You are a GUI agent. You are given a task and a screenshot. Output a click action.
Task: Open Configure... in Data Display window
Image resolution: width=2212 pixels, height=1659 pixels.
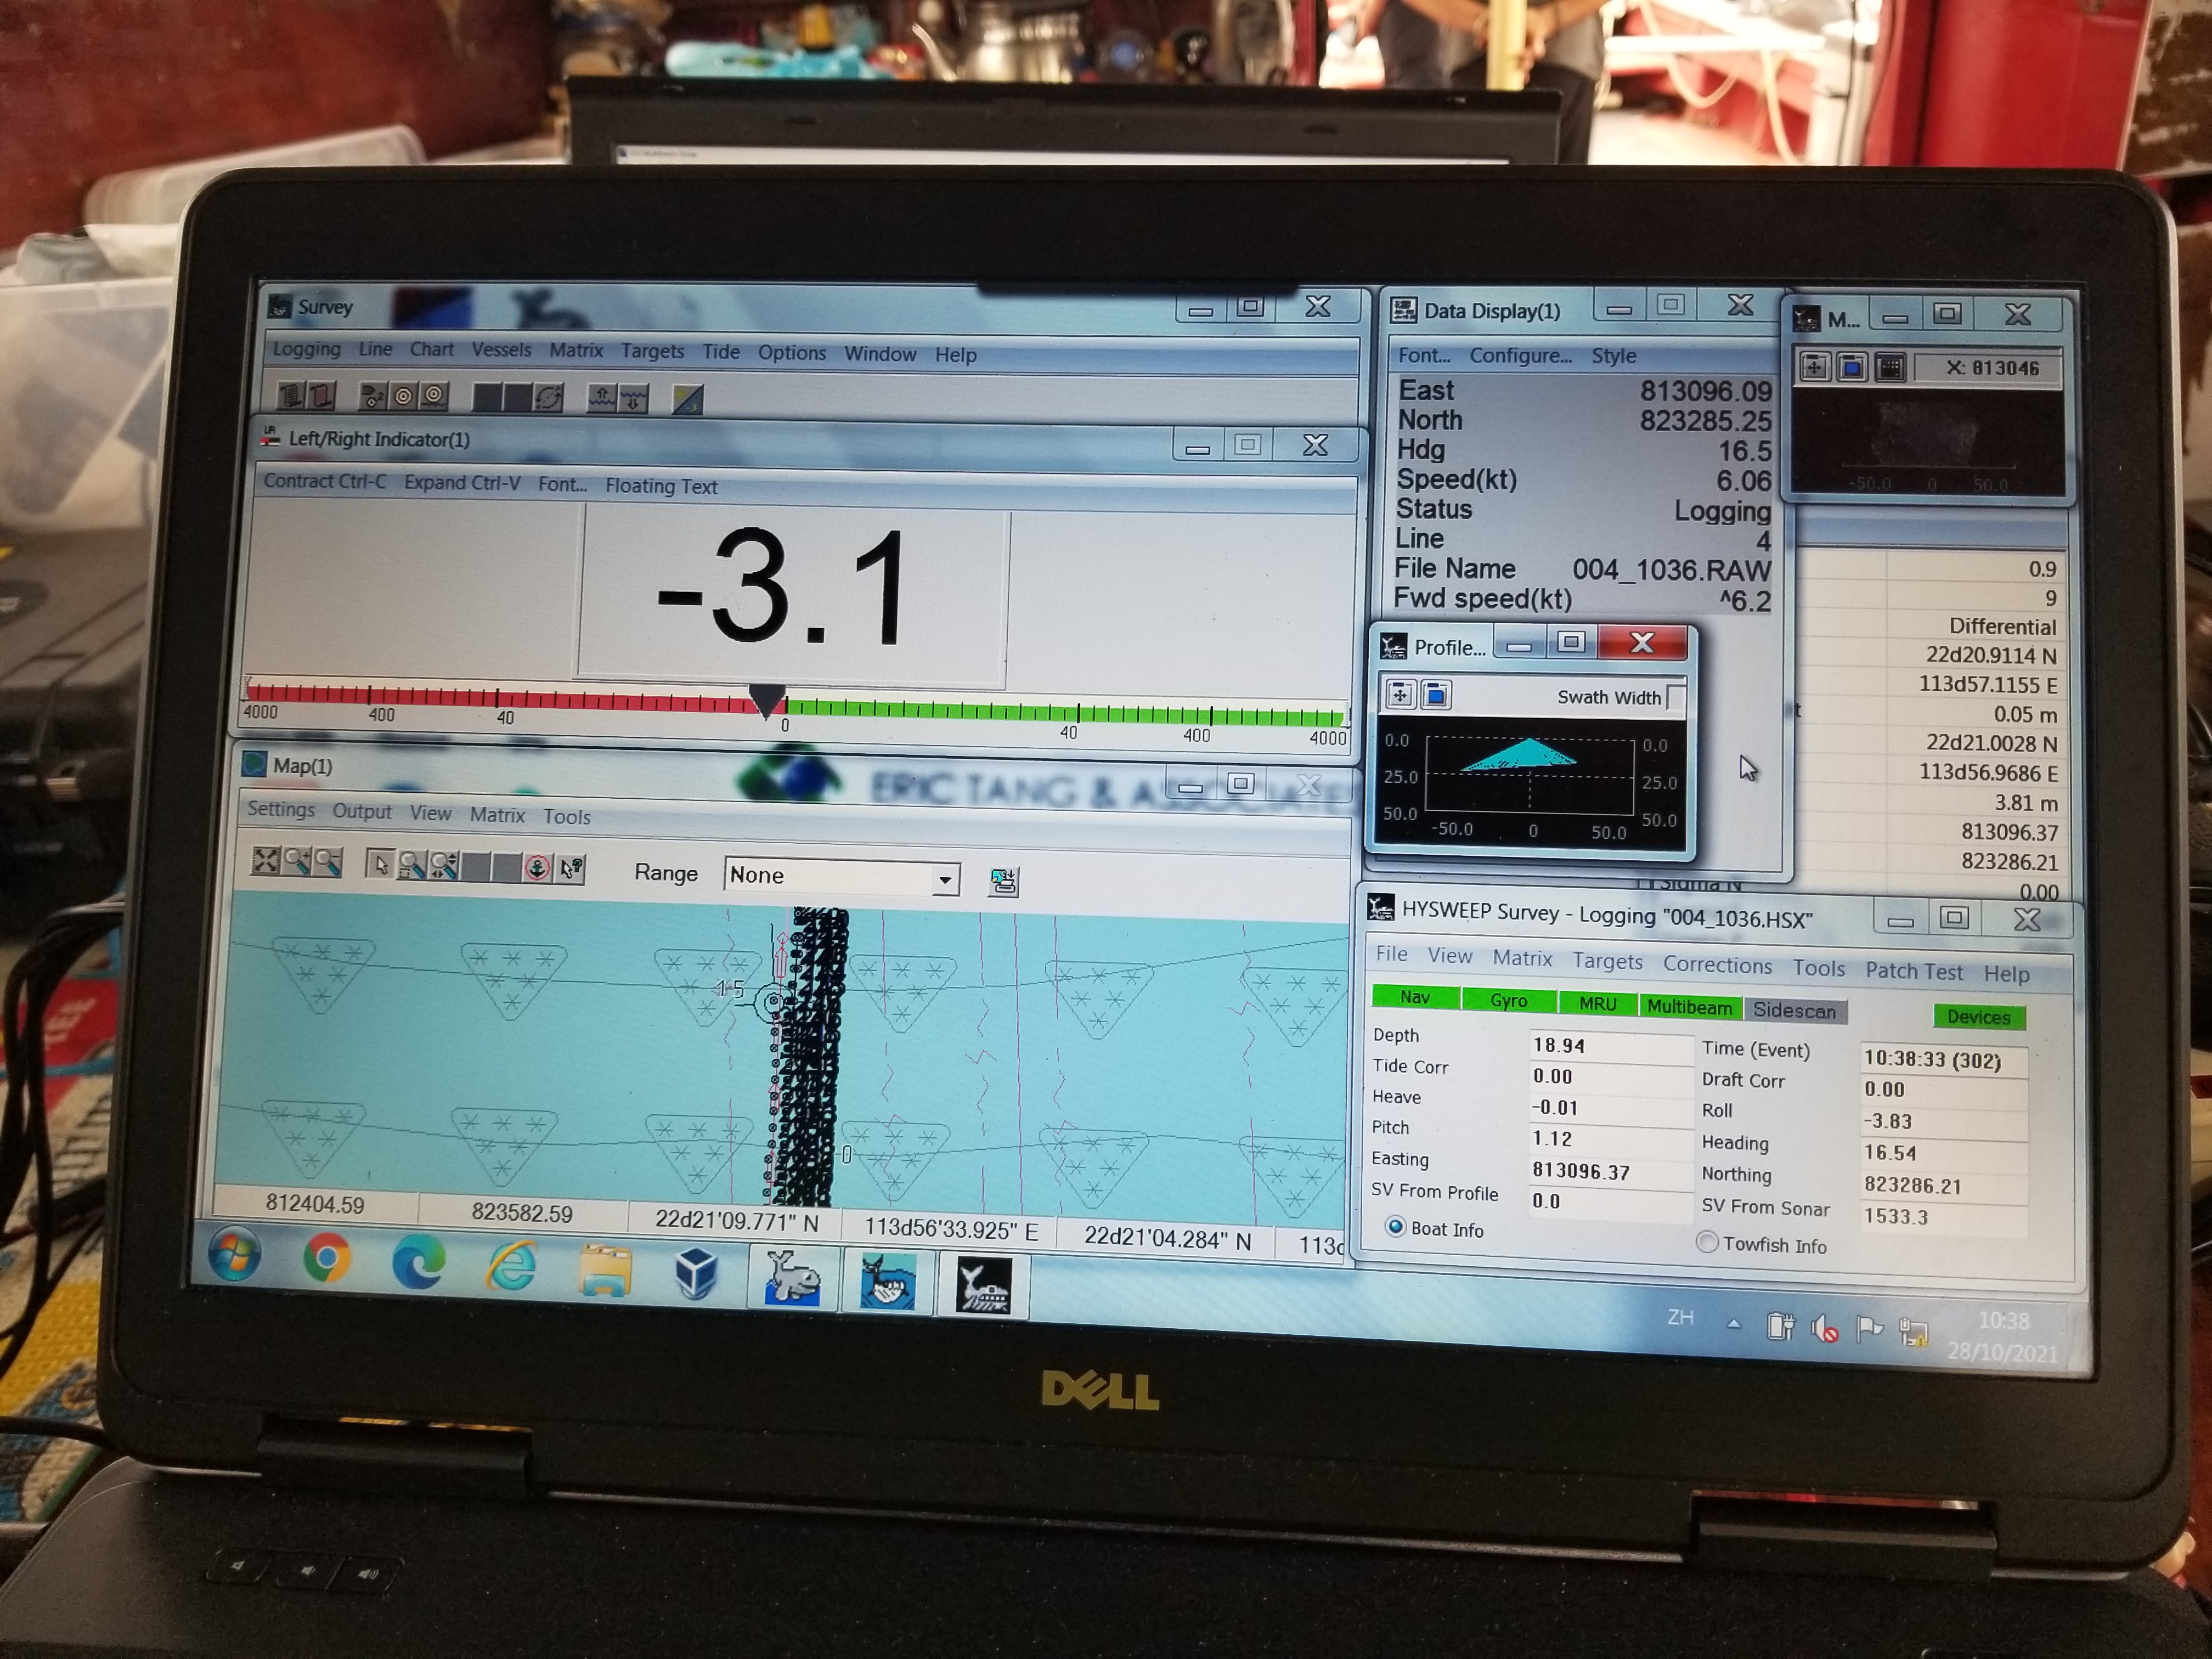point(1520,355)
